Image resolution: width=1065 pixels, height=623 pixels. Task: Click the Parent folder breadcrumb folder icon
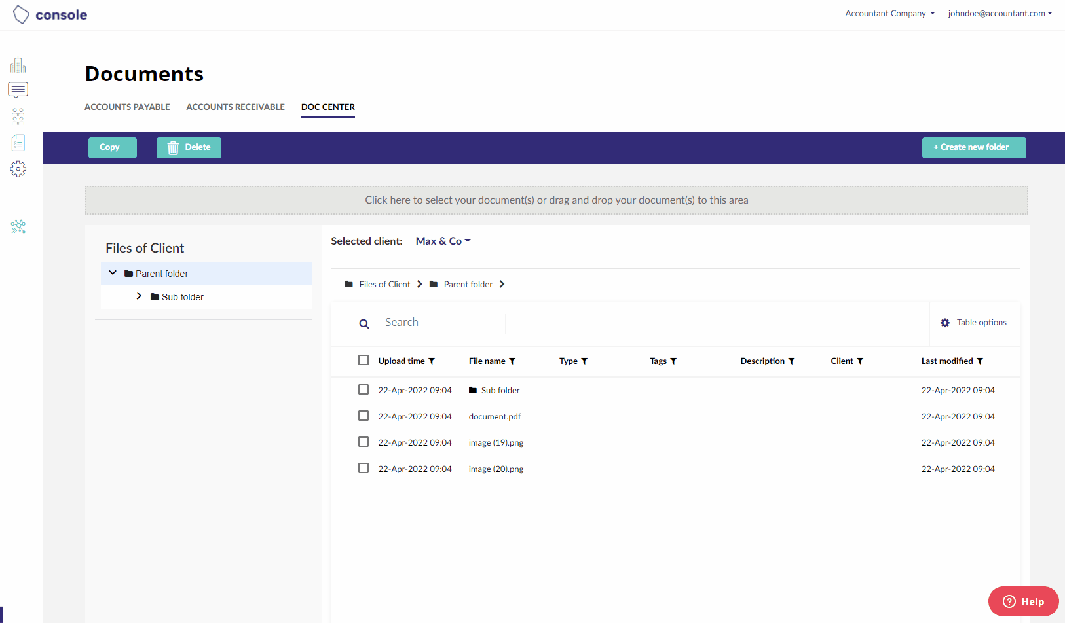tap(434, 284)
